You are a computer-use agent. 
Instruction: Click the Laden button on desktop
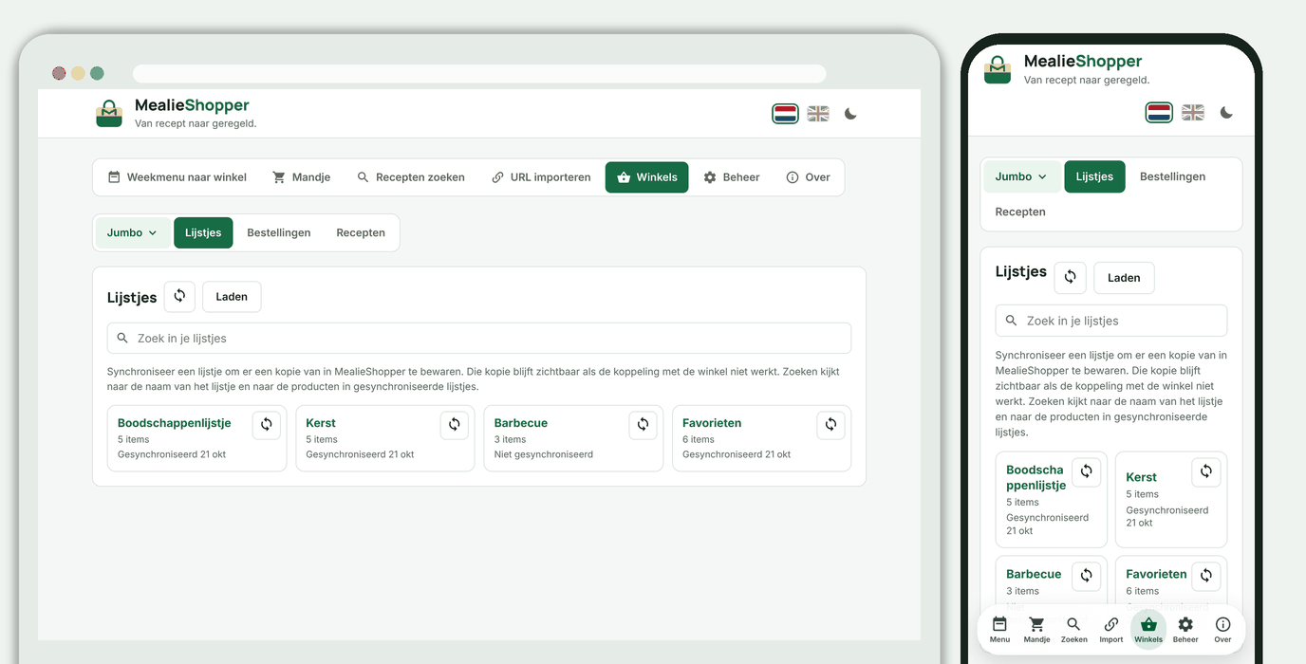(x=232, y=296)
